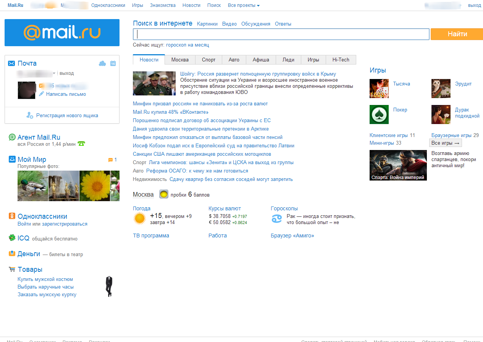Expand the Все проекты dropdown
483x342 pixels.
pyautogui.click(x=244, y=5)
